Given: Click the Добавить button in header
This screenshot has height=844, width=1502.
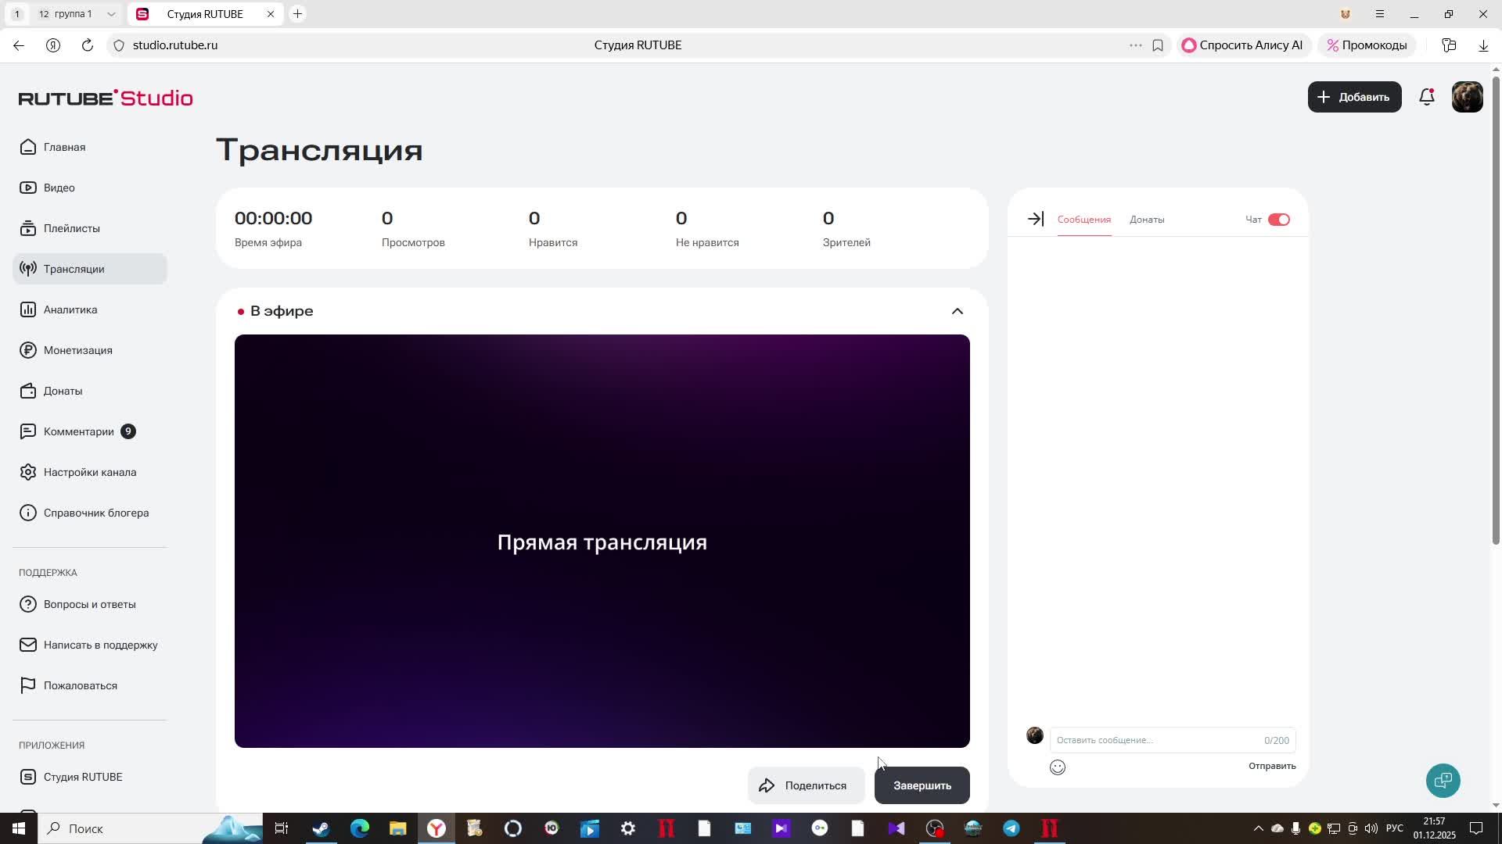Looking at the screenshot, I should pos(1354,97).
